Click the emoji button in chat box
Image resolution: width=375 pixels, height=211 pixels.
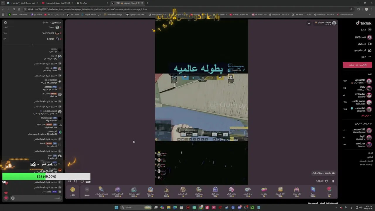point(13,198)
